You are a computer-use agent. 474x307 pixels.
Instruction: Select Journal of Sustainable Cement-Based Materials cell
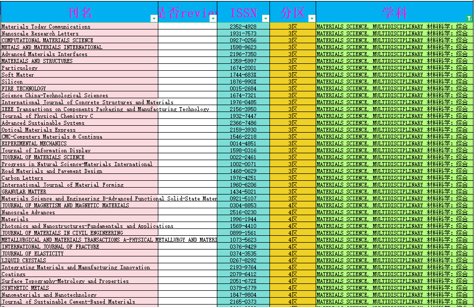pyautogui.click(x=79, y=302)
